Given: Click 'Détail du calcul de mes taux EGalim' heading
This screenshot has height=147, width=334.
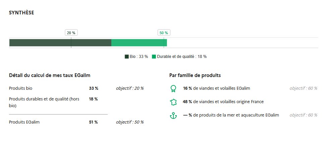Looking at the screenshot, I should [x=49, y=76].
